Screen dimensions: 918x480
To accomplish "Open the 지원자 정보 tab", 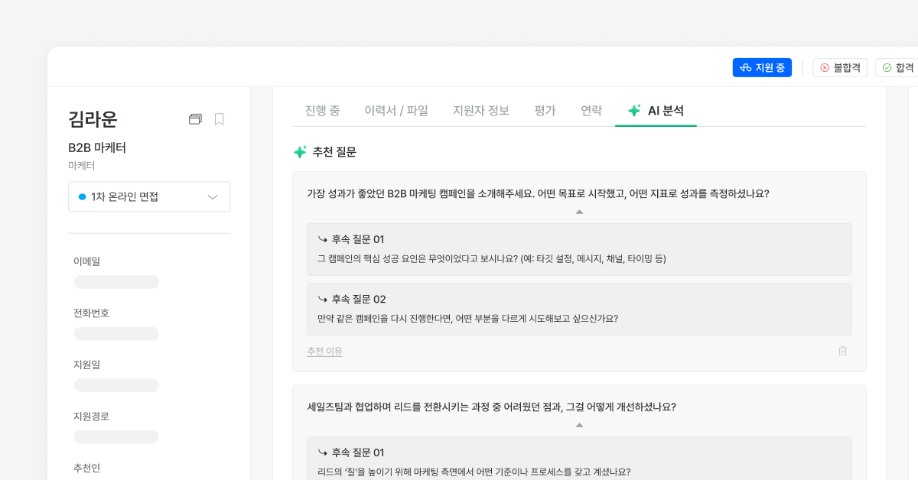I will pos(481,110).
